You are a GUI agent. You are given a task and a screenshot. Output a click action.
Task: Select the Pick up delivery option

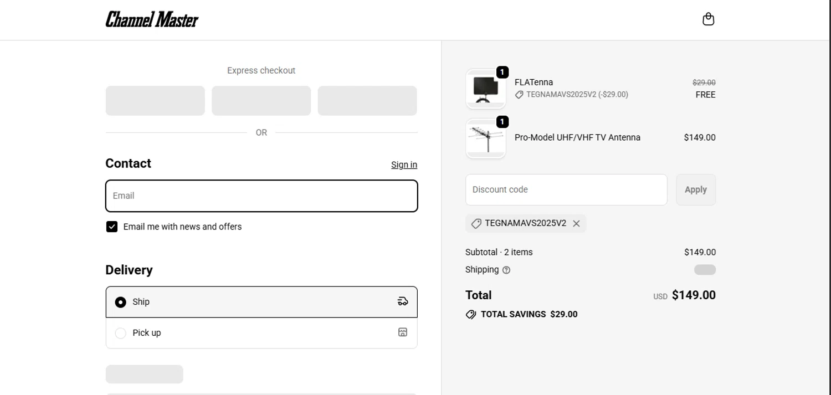coord(261,333)
